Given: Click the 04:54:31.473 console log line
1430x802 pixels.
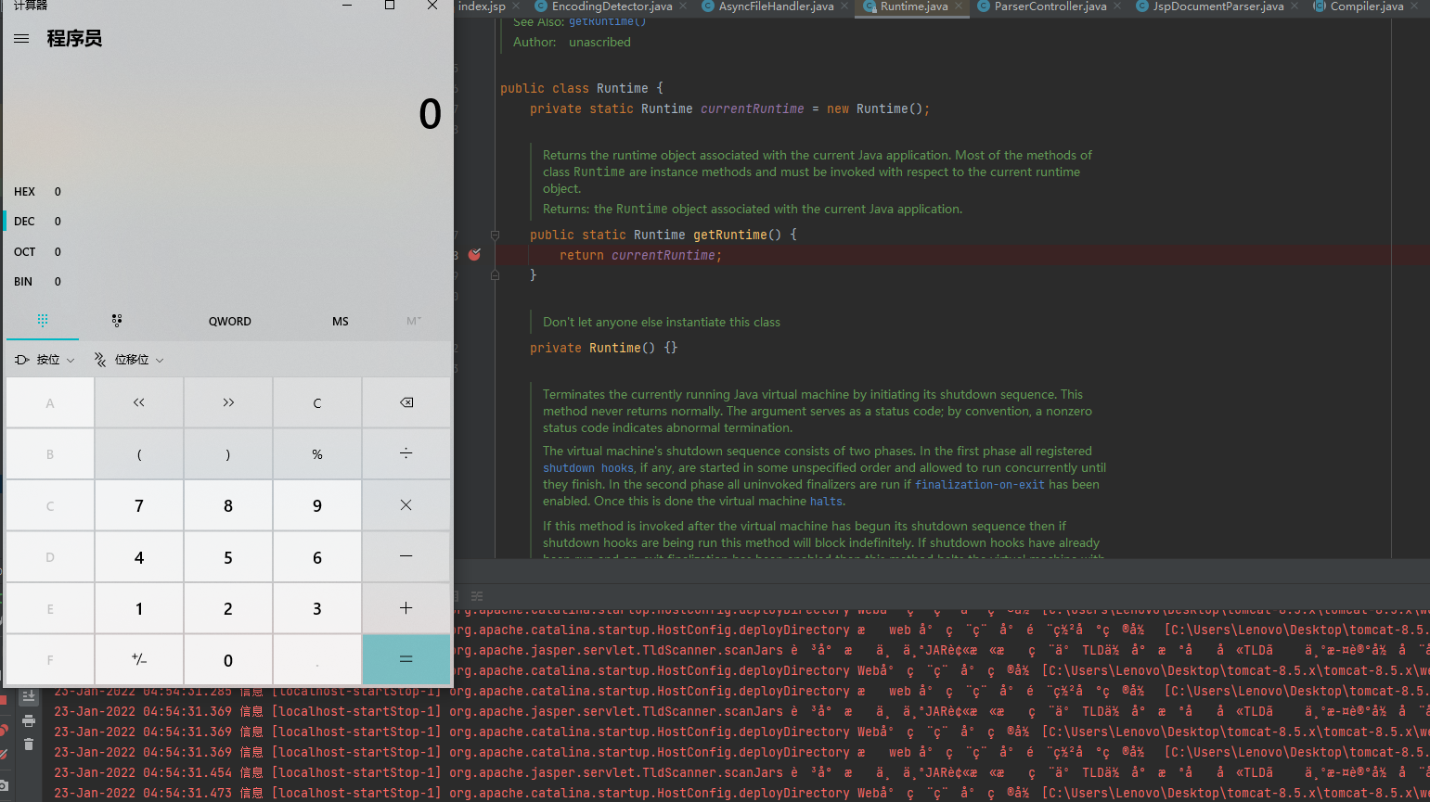Looking at the screenshot, I should [x=741, y=793].
